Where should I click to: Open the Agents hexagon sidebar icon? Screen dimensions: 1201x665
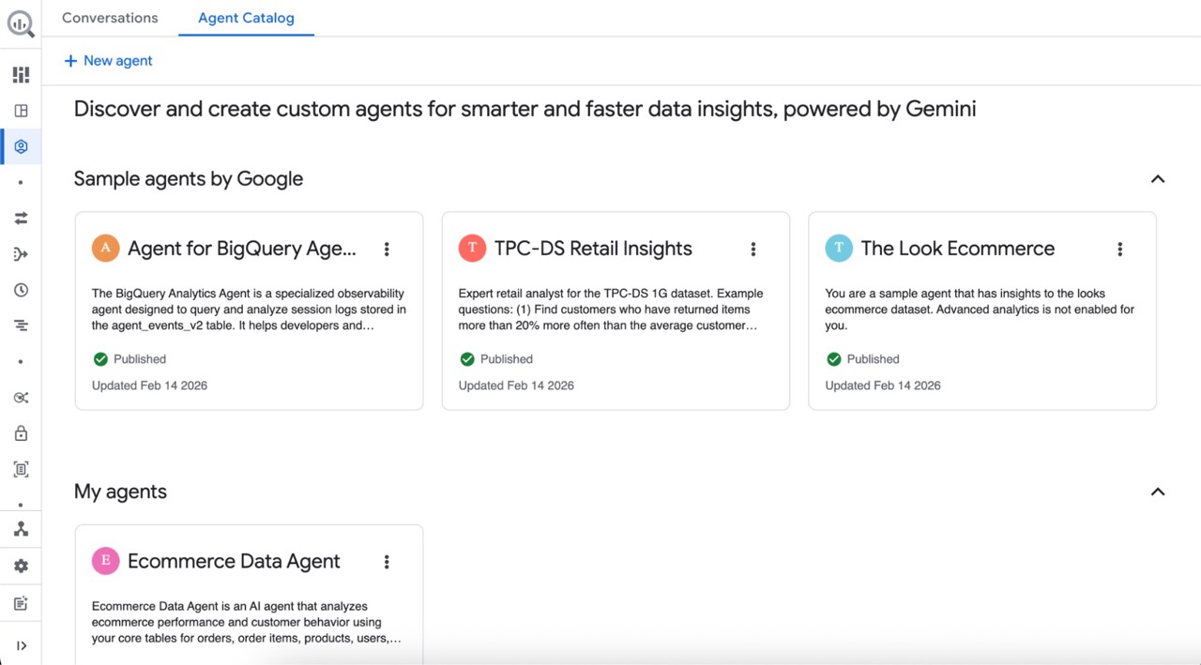(x=21, y=146)
